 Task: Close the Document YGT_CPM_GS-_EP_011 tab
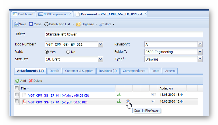145,13
